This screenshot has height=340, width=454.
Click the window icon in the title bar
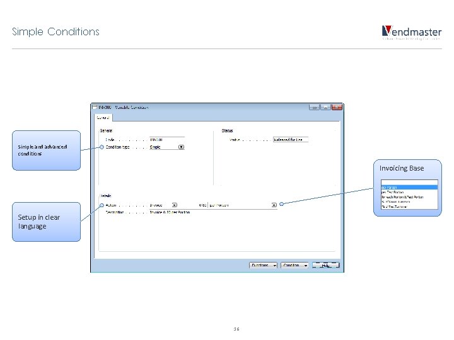[95, 107]
